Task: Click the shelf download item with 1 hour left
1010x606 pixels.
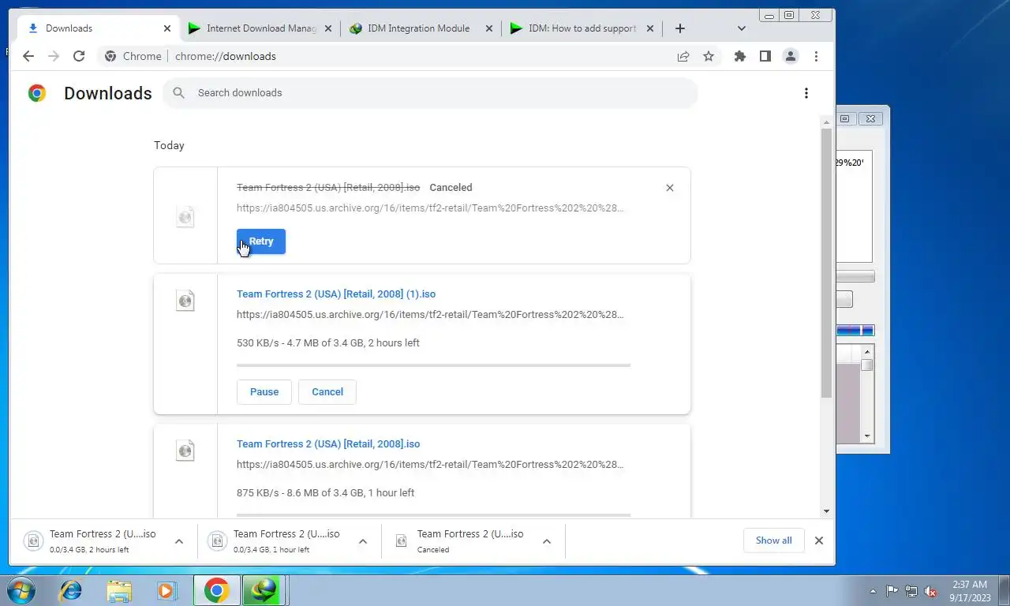Action: 275,541
